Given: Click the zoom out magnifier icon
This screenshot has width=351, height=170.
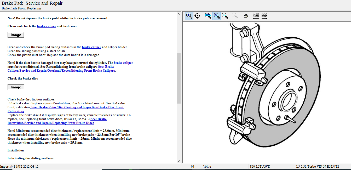Looking at the screenshot, I should tap(235, 16).
